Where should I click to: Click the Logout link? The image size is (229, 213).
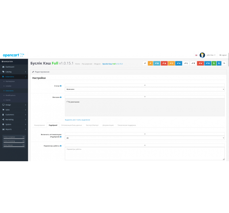223,55
